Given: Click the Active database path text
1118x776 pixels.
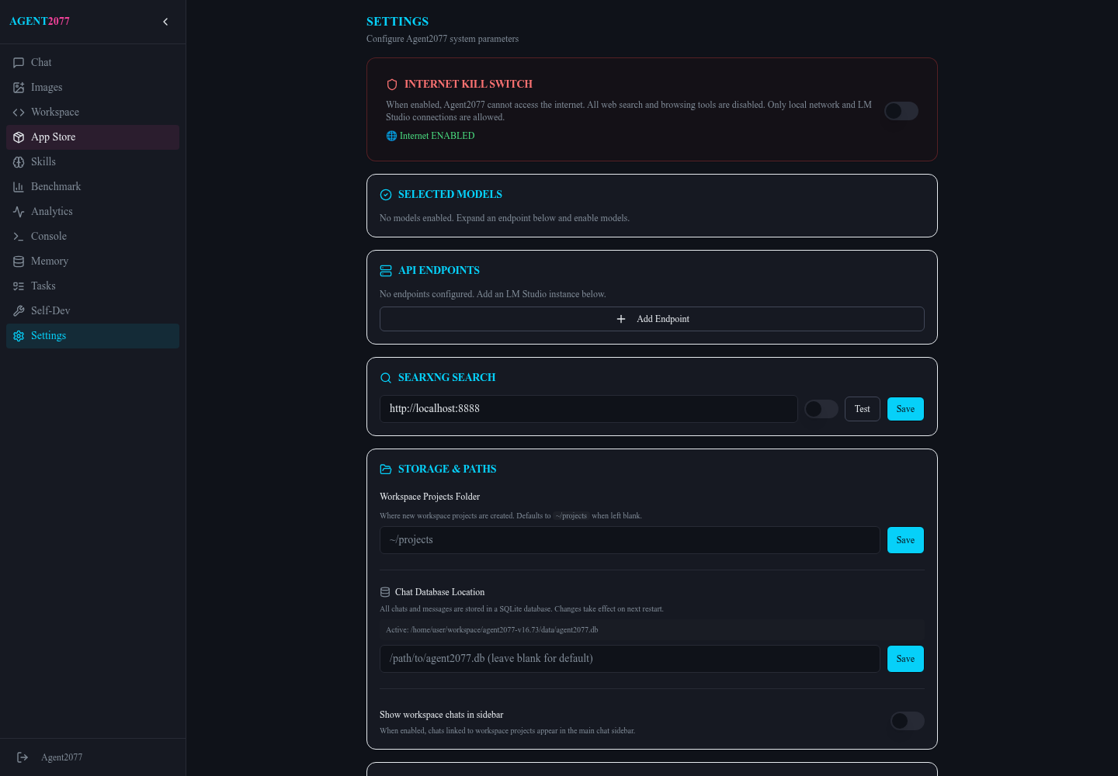Looking at the screenshot, I should pyautogui.click(x=491, y=630).
